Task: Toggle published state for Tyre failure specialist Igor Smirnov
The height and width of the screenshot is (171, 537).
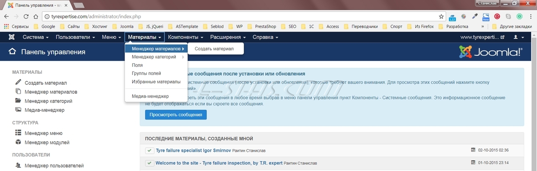Action: 149,150
